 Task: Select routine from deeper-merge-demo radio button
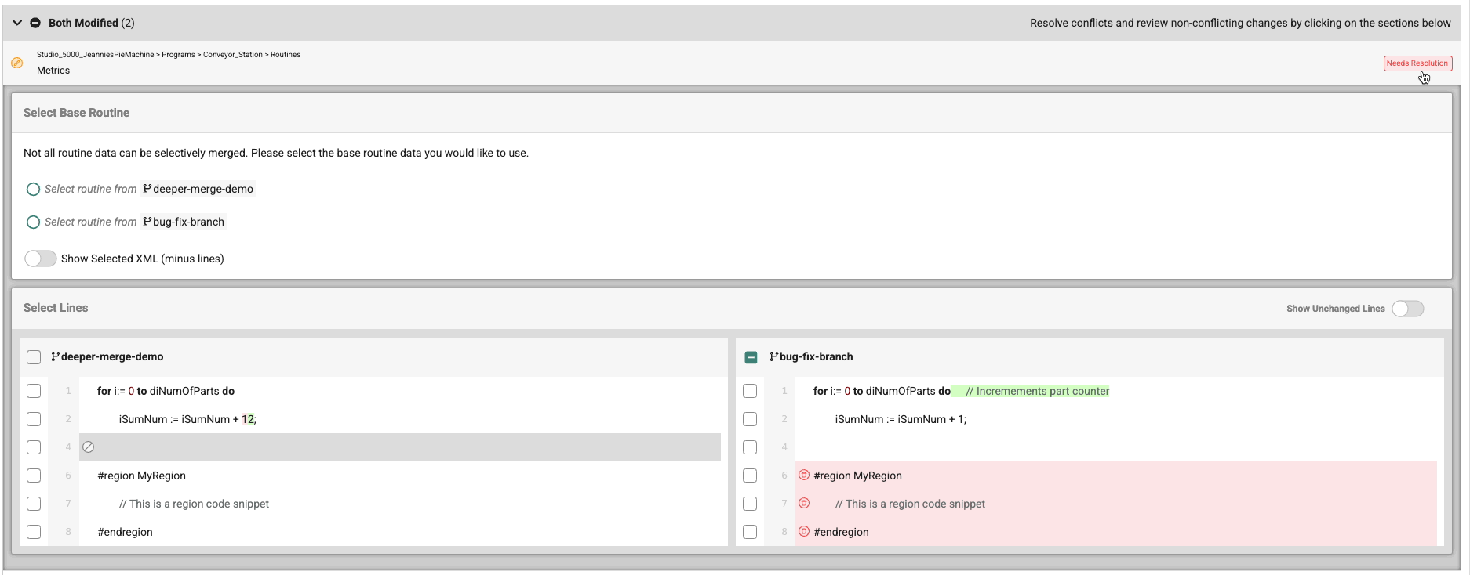click(33, 189)
